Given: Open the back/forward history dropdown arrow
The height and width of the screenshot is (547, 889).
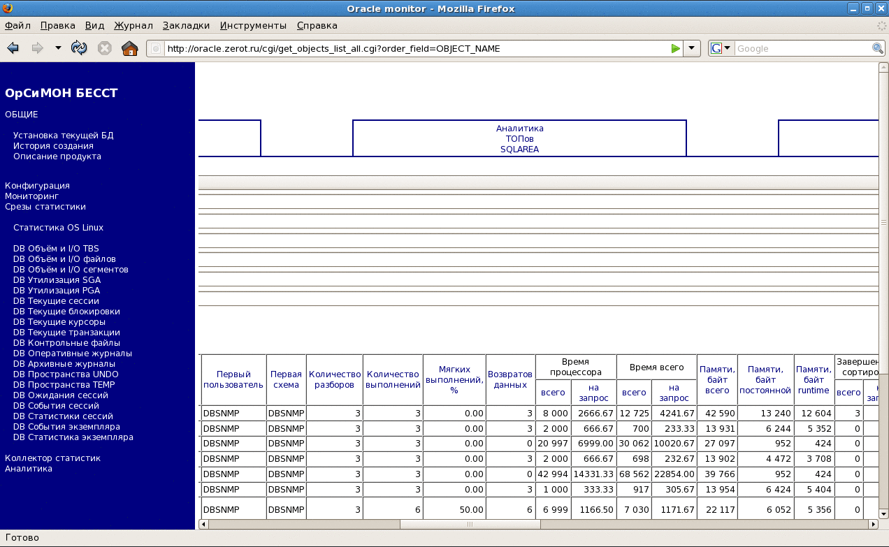Looking at the screenshot, I should tap(58, 48).
